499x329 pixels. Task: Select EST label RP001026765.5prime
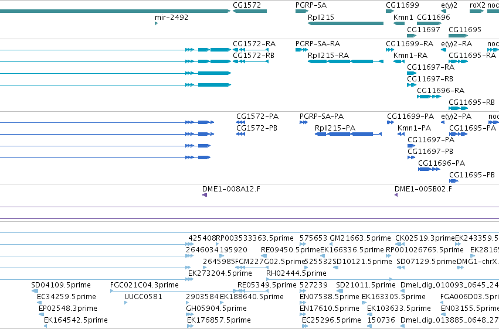pos(425,250)
